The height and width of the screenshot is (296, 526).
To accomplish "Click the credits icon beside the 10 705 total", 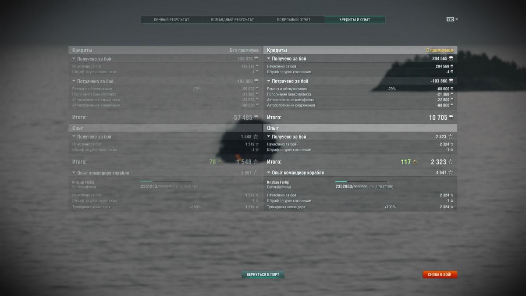I will point(451,118).
